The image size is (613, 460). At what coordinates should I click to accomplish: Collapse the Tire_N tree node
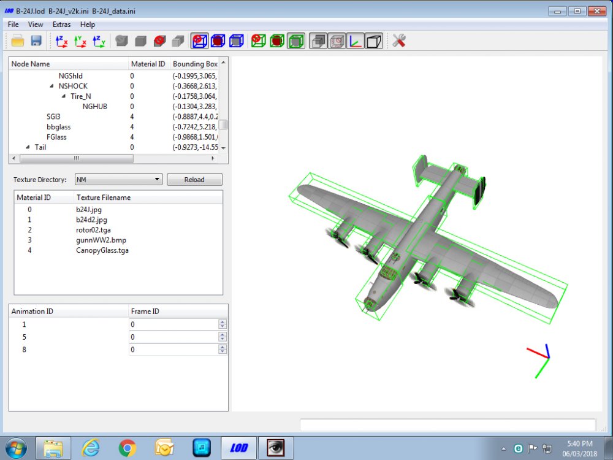(x=64, y=96)
